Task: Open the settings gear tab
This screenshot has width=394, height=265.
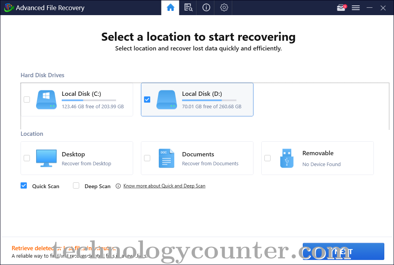Action: (224, 7)
